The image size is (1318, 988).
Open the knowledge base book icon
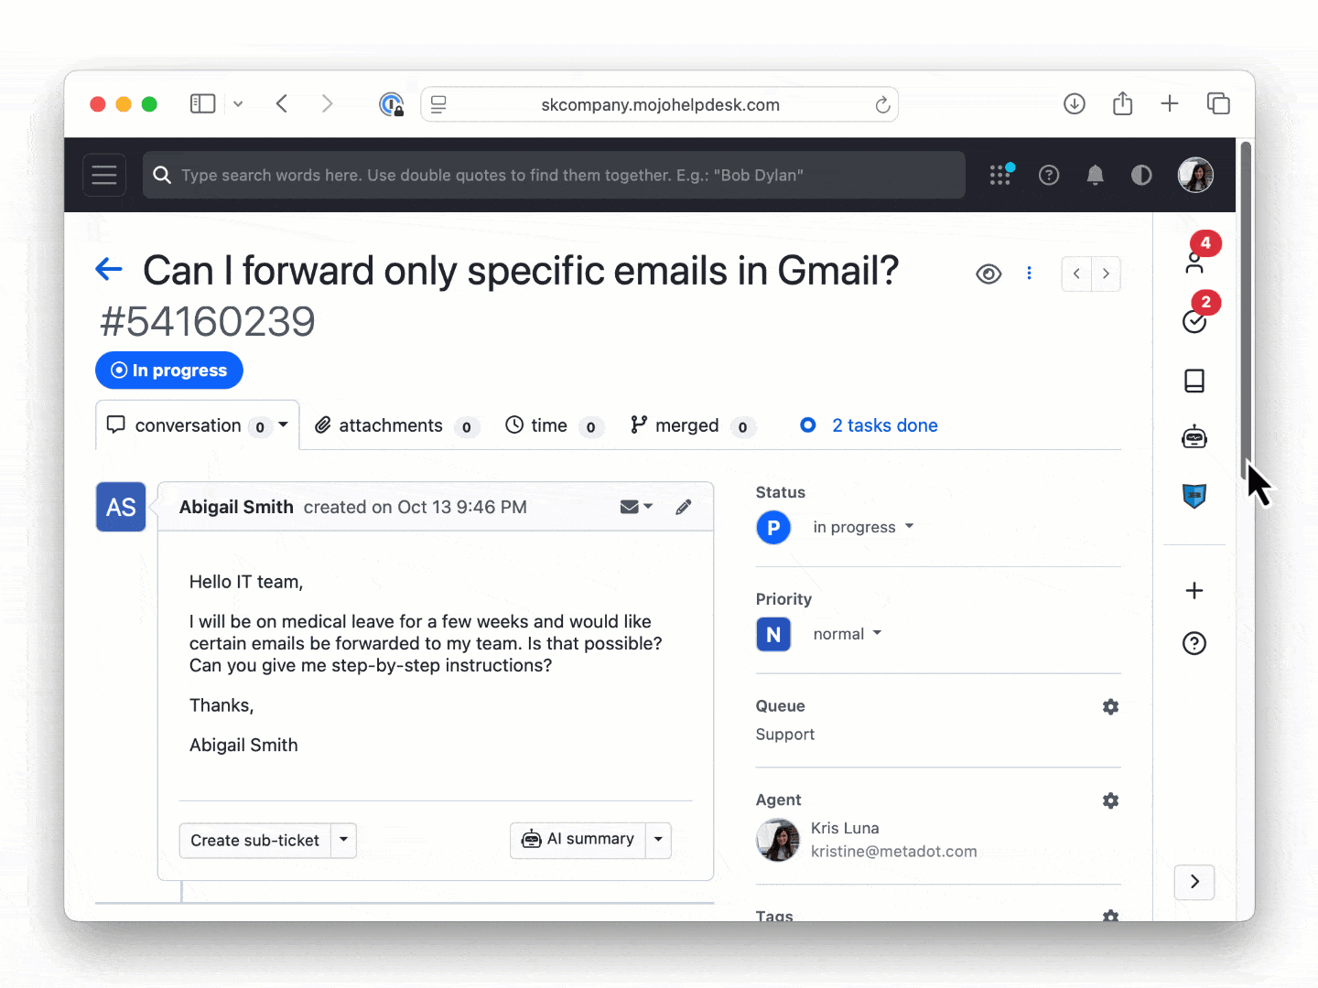1194,381
